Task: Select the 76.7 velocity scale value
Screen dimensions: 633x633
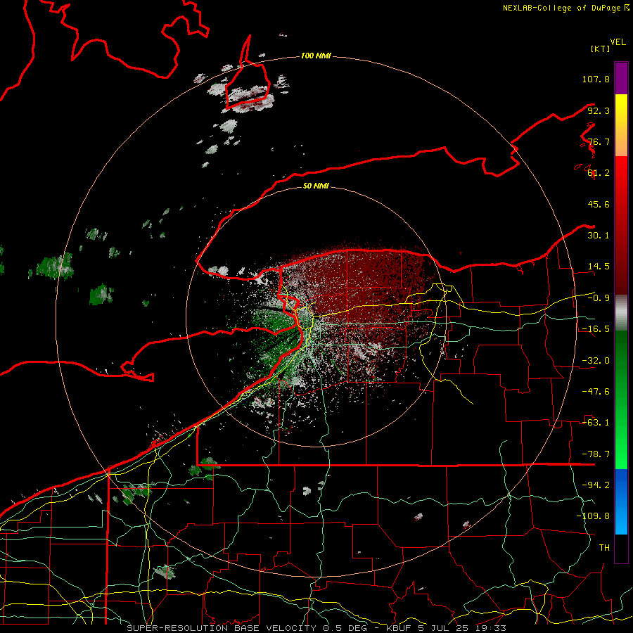Action: point(599,141)
